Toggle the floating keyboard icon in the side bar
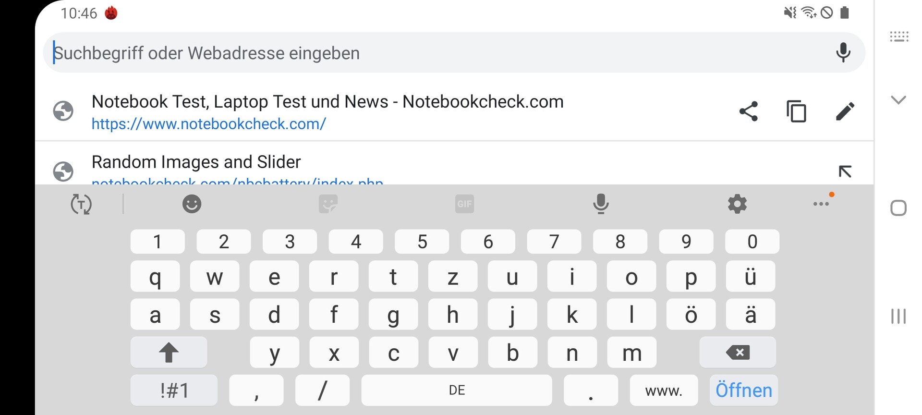 (899, 37)
